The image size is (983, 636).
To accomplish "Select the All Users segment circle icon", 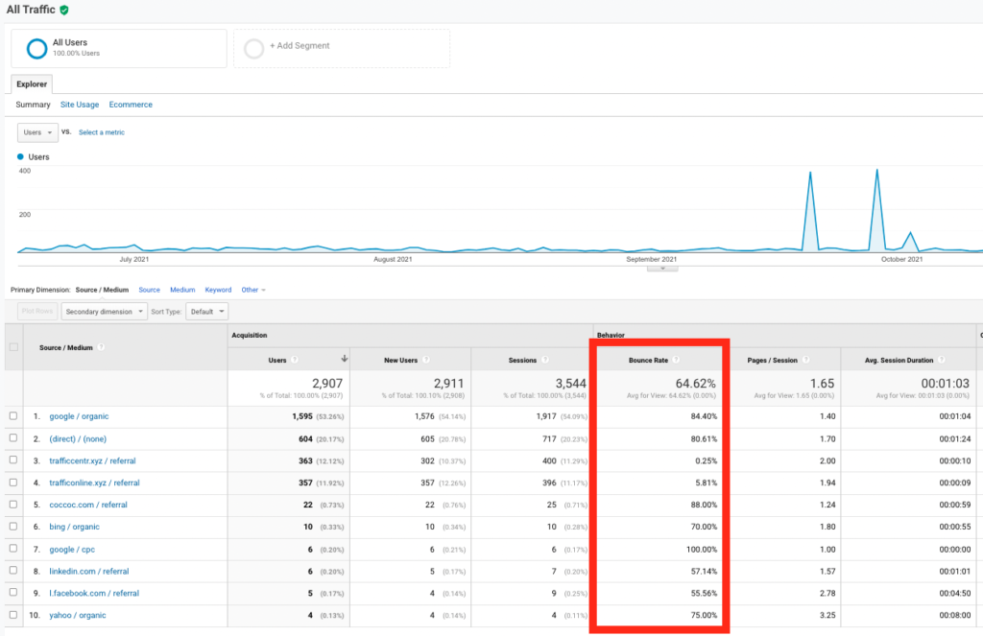I will (37, 47).
